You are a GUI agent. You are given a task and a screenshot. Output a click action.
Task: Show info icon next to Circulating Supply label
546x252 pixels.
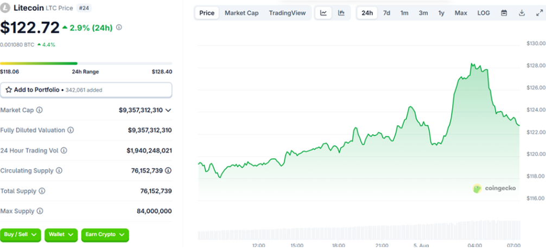pos(59,171)
